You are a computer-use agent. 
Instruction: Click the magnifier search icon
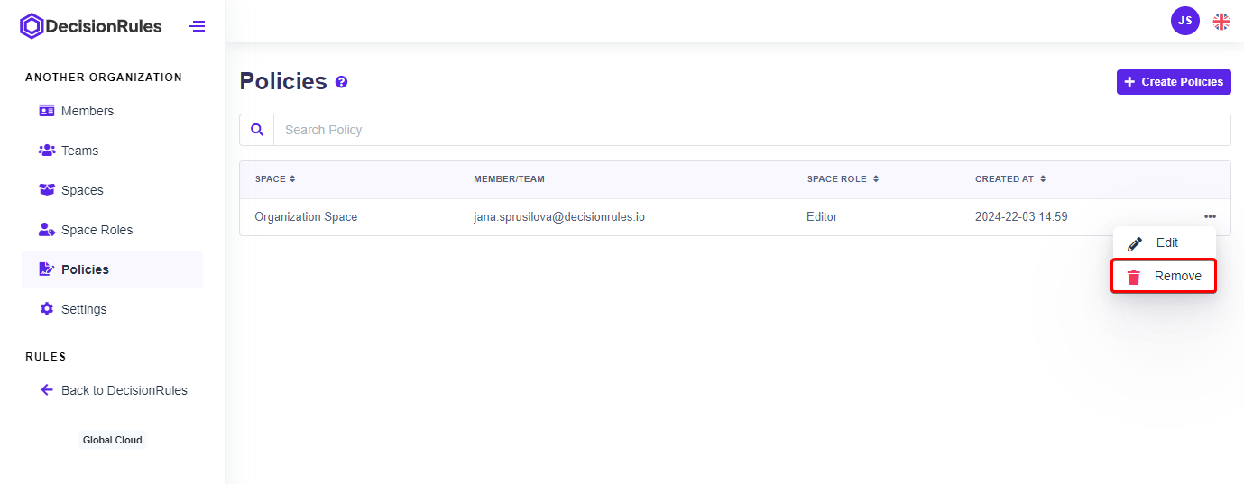click(x=257, y=130)
